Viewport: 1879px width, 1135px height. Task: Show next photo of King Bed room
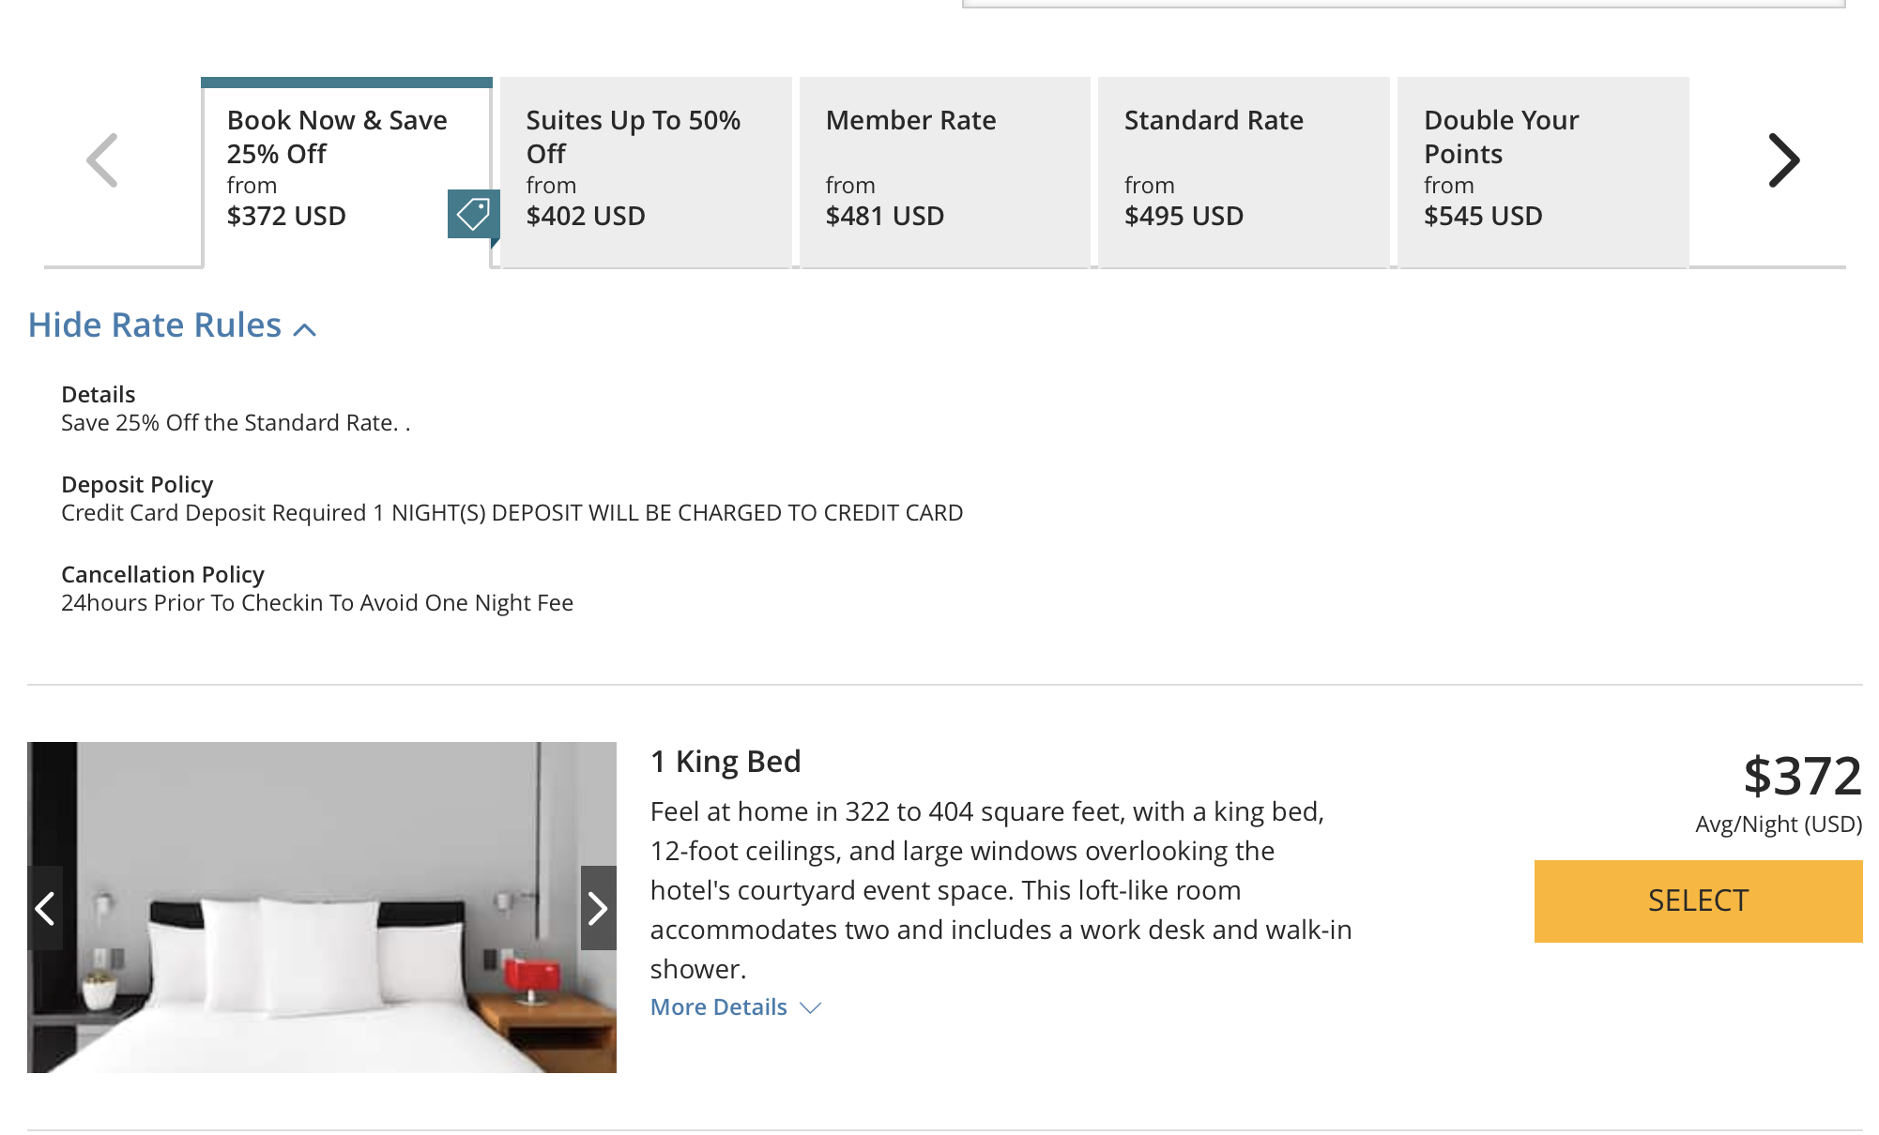coord(598,908)
